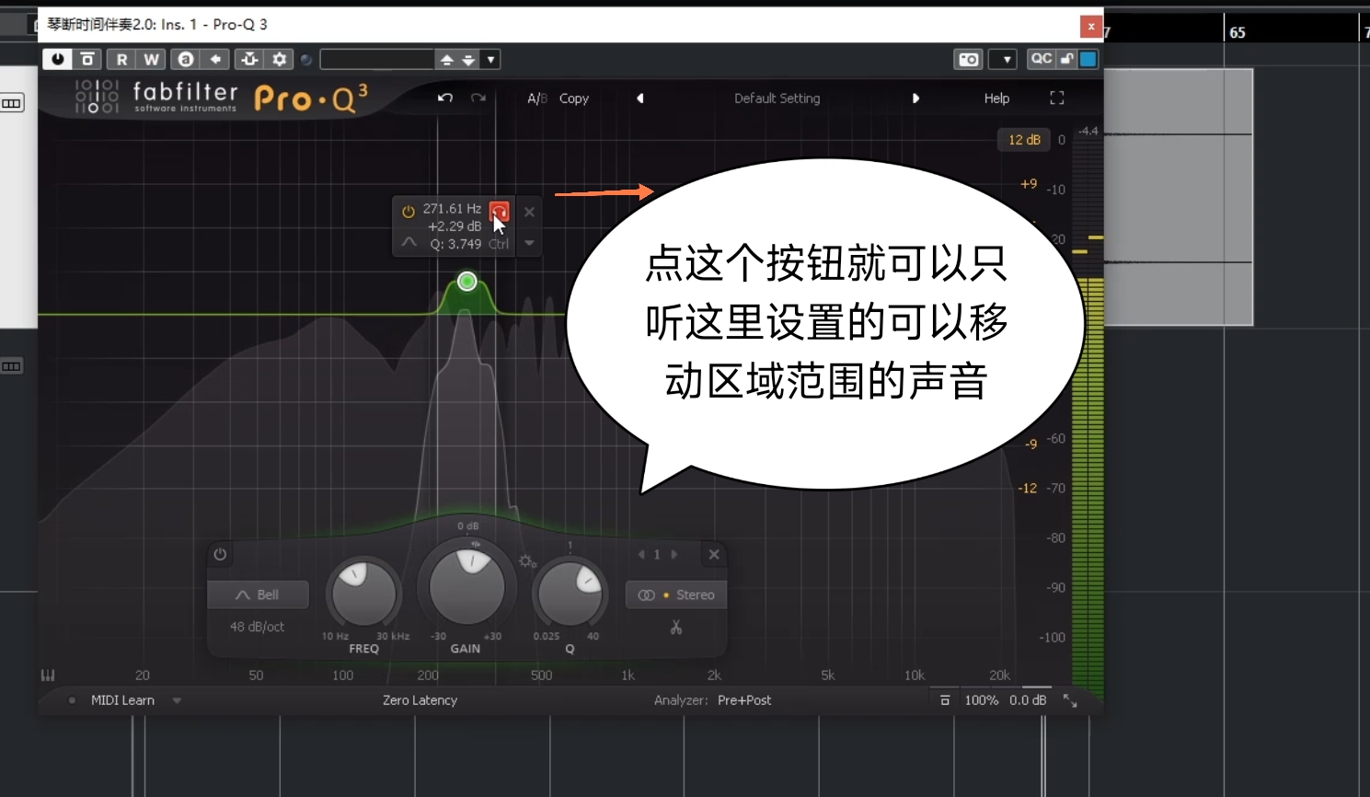Select previous preset with left triangle

[x=640, y=98]
